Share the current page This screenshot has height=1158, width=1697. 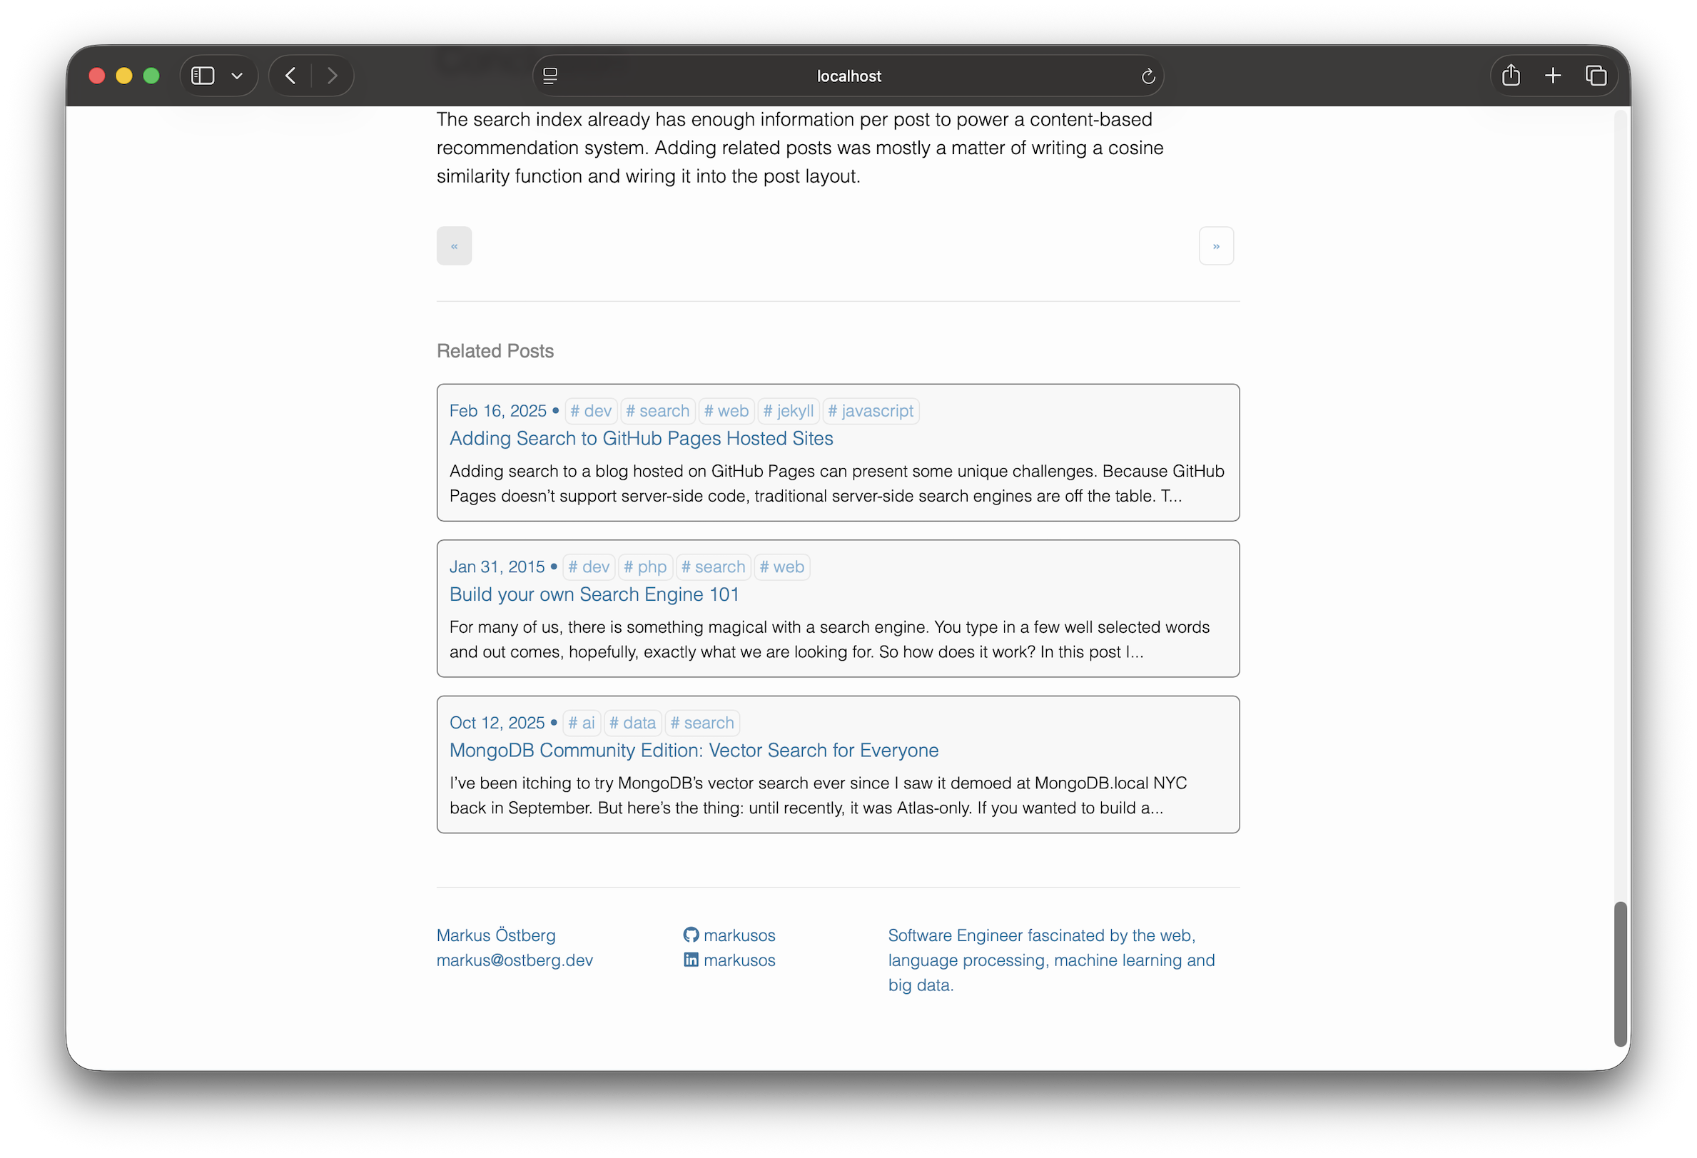point(1510,75)
